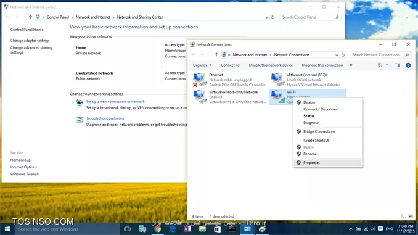Switch to details view in status bar
Viewport: 418px width, 235px height.
pyautogui.click(x=404, y=216)
